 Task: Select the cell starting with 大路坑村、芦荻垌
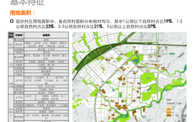[46, 105]
